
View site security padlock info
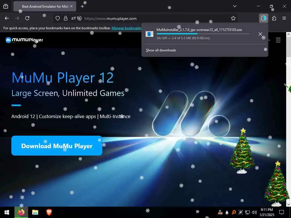tap(66, 18)
